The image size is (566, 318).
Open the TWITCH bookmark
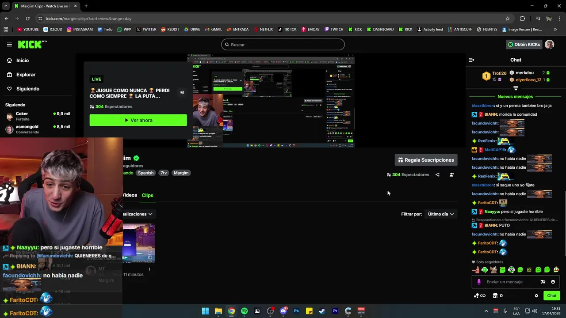coord(333,30)
